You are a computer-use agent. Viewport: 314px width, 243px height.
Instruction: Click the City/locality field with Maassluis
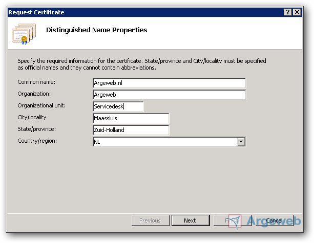tap(131, 118)
